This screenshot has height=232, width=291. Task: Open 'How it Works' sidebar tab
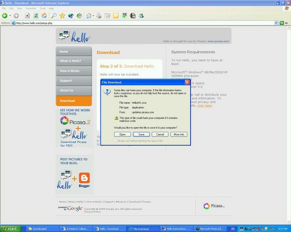[x=74, y=71]
